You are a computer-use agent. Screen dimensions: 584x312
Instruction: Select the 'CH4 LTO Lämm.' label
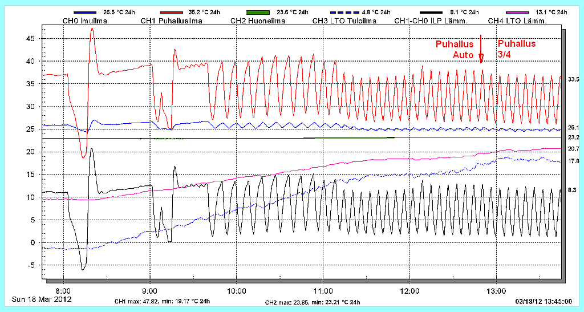coord(517,21)
